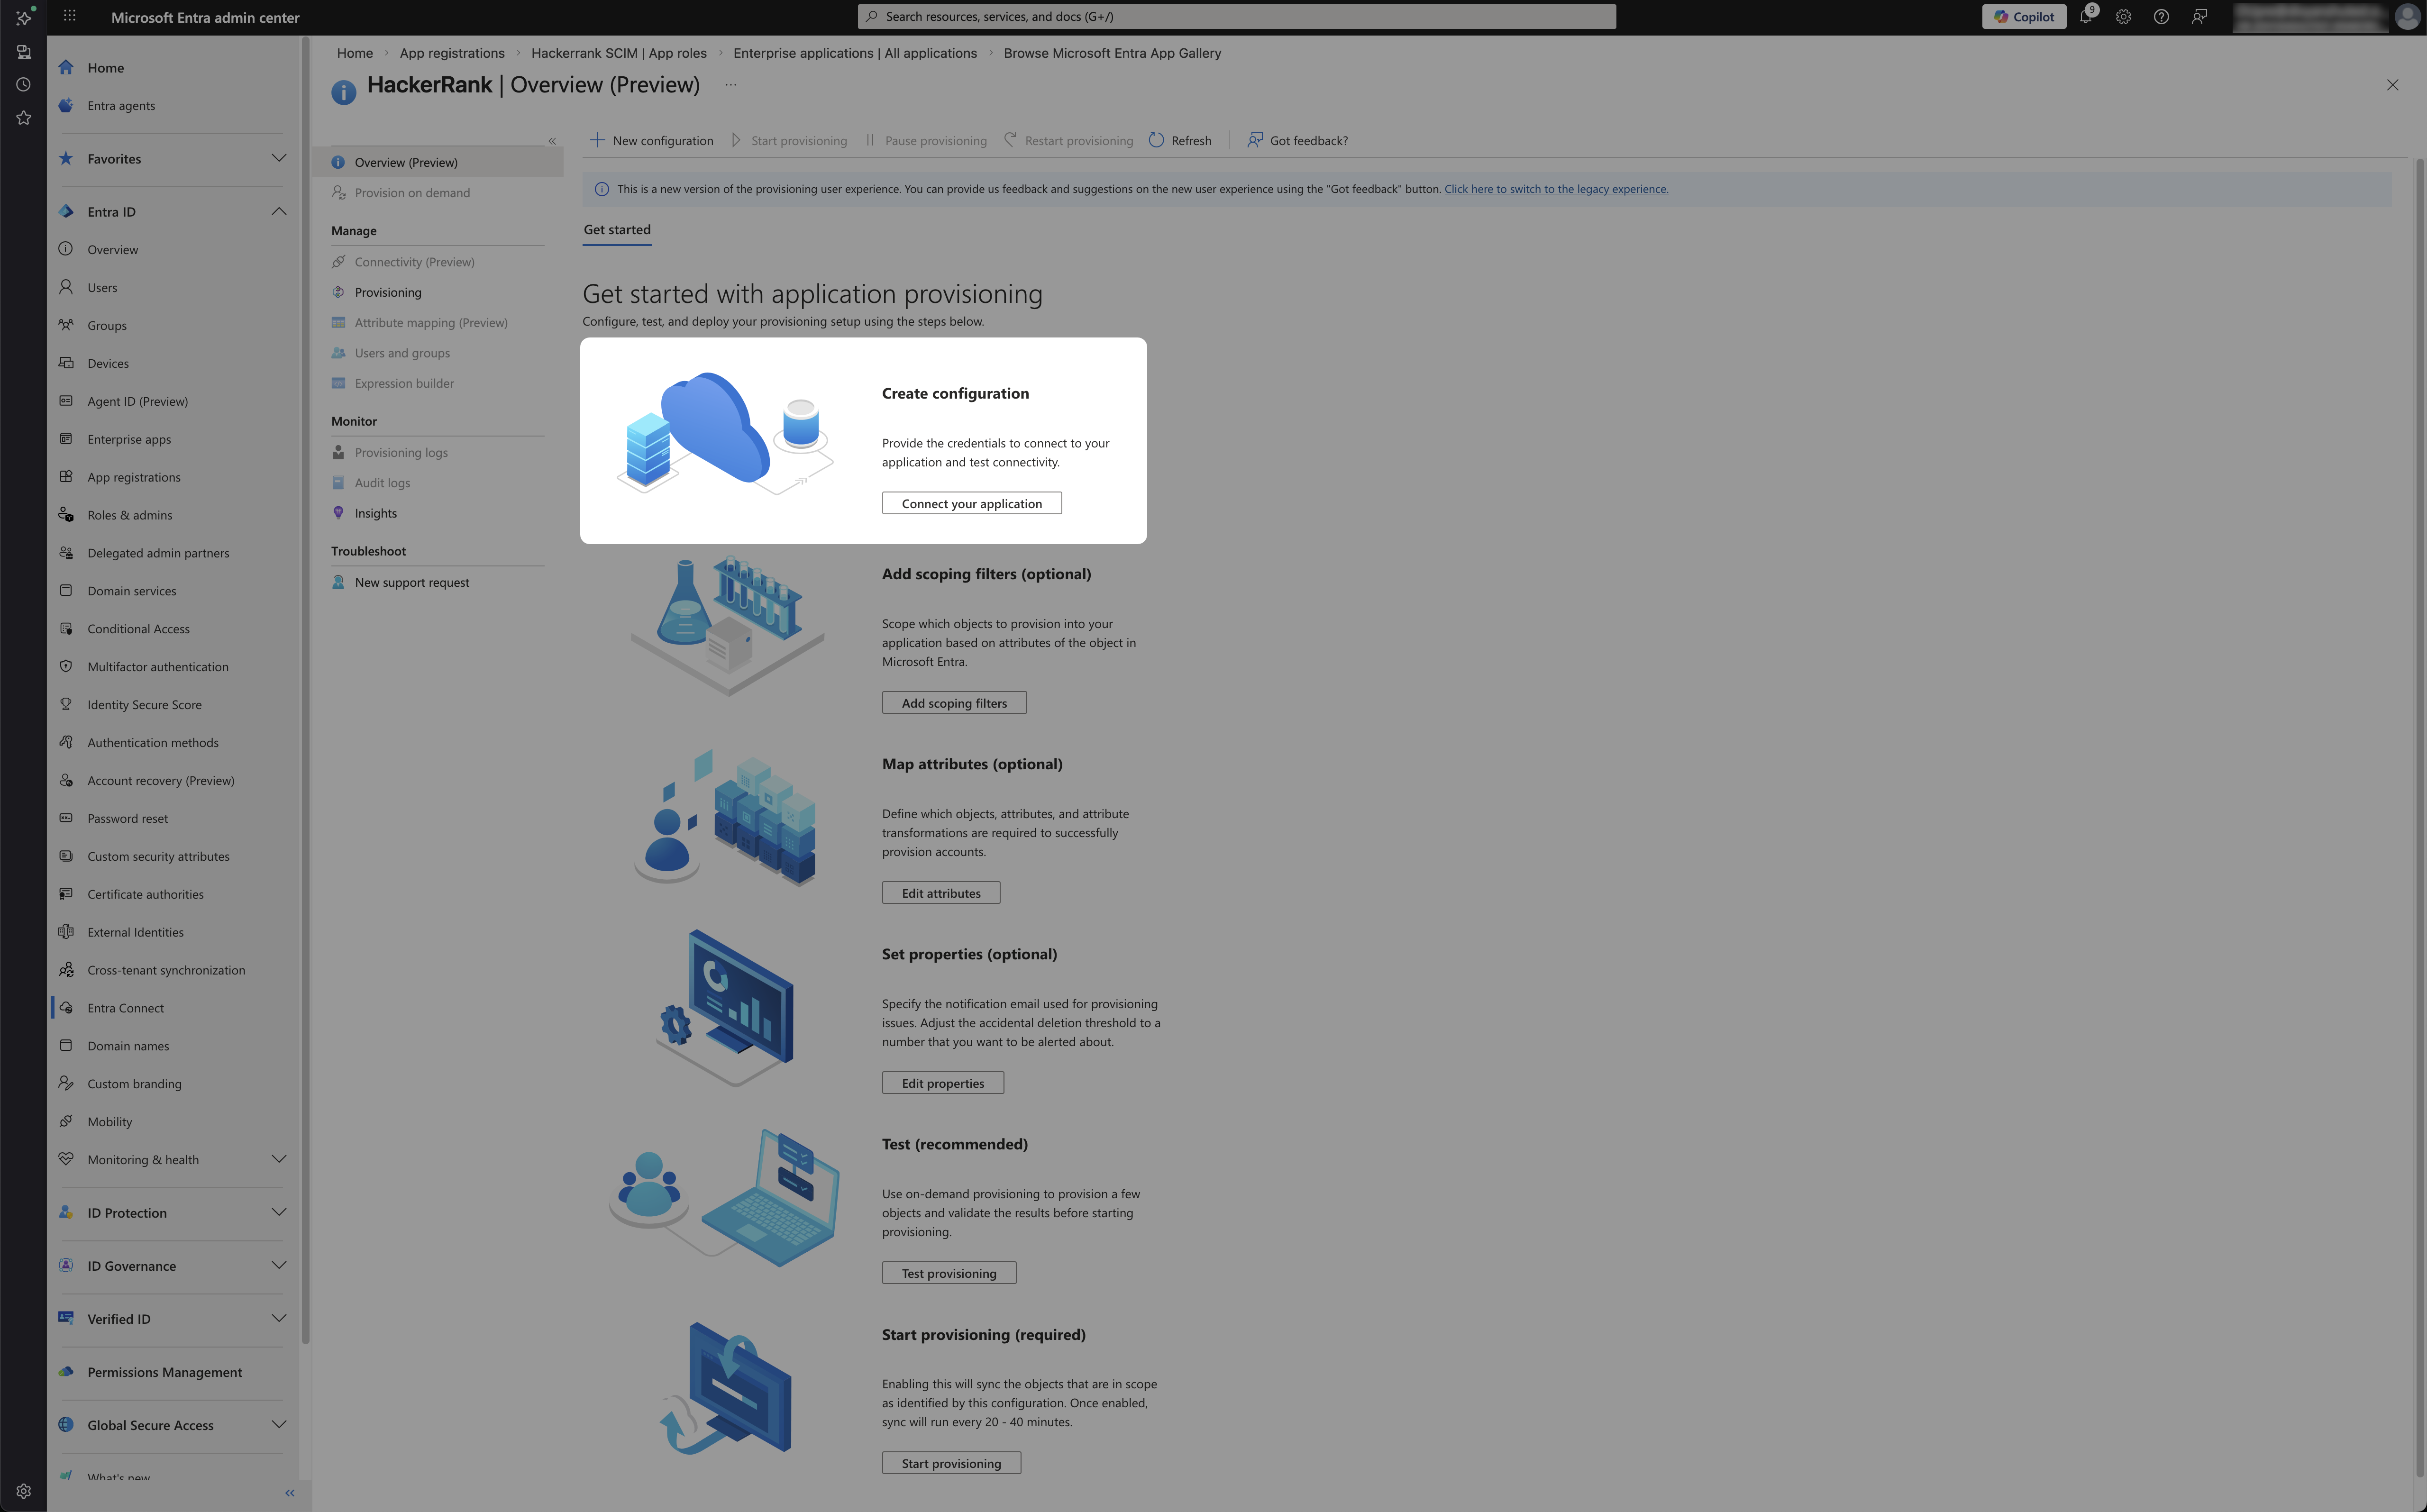The image size is (2427, 1512).
Task: Click the switch to legacy experience link
Action: pyautogui.click(x=1556, y=189)
